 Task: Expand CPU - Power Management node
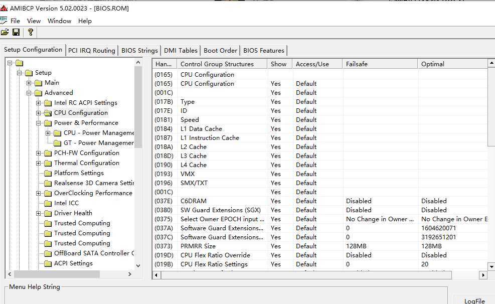click(48, 133)
